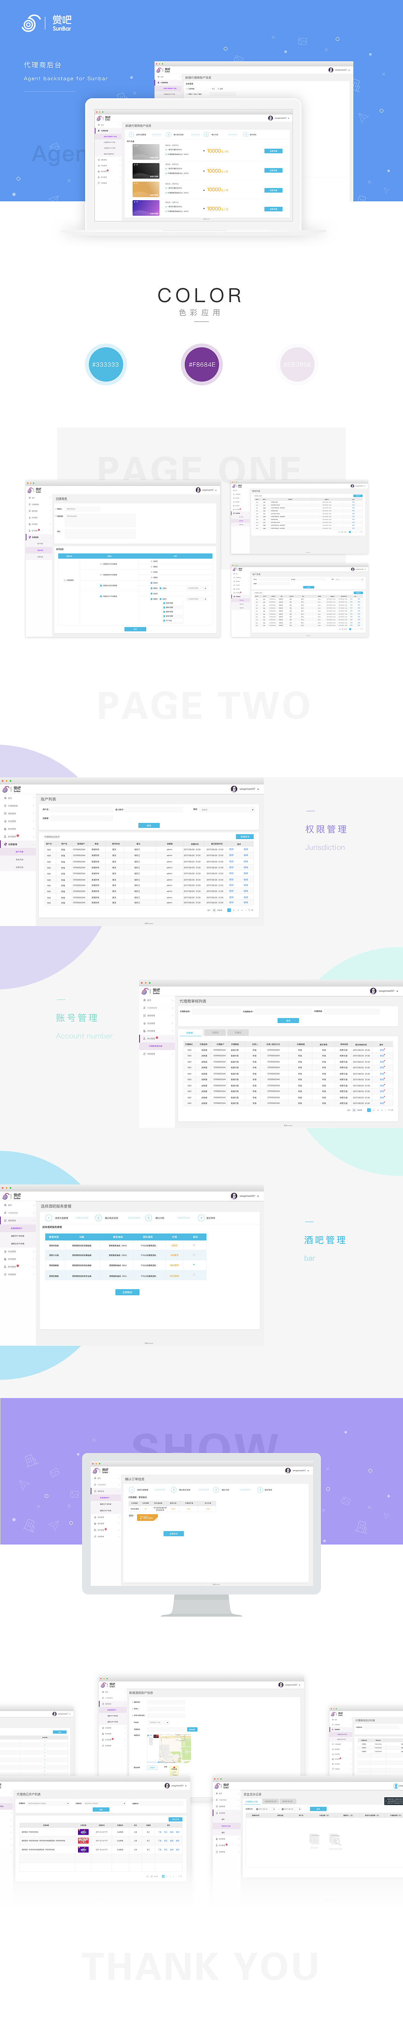Click left empty-state icon in fund flow window
403x2040 pixels.
coord(313,1839)
